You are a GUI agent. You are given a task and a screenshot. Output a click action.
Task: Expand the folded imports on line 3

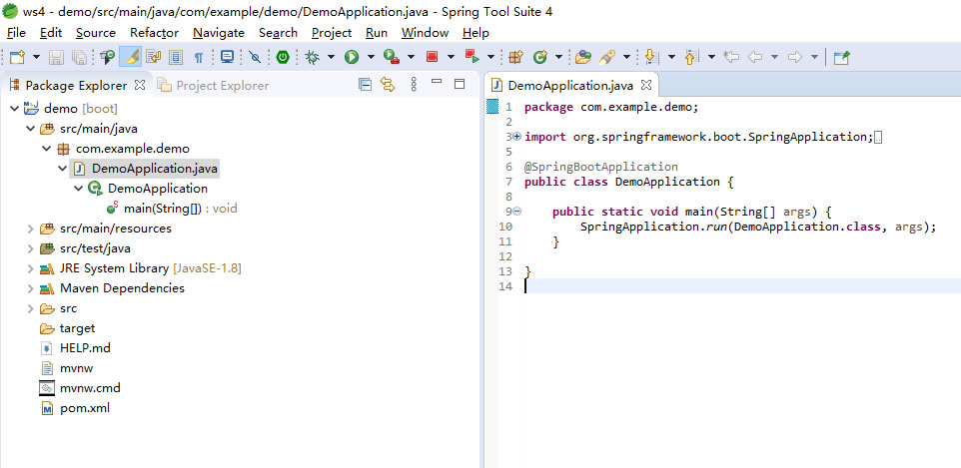tap(516, 137)
